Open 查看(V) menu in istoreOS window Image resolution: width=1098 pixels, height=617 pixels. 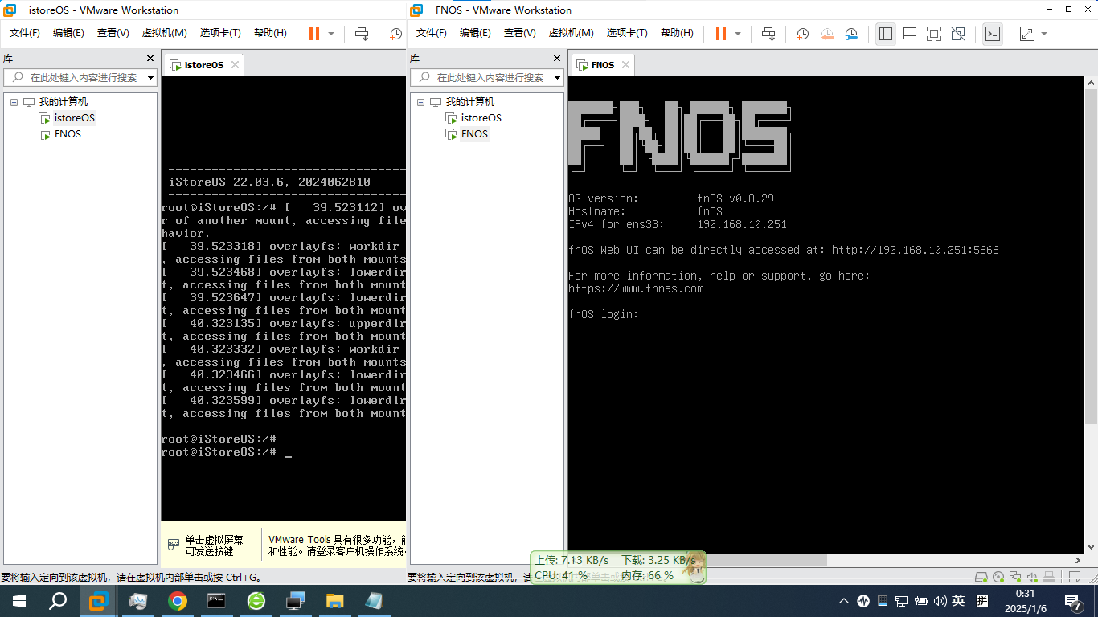(113, 33)
